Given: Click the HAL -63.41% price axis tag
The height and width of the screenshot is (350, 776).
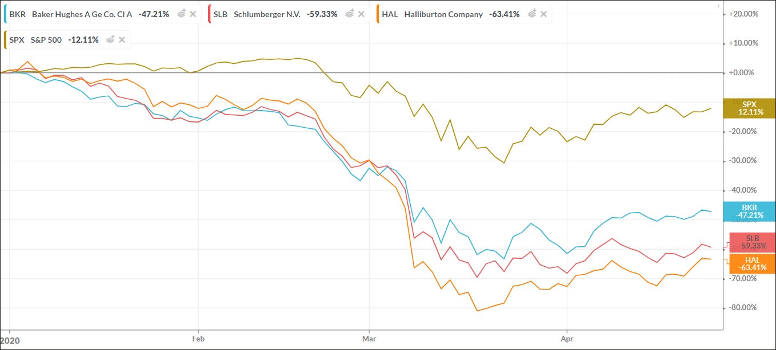Looking at the screenshot, I should (752, 263).
